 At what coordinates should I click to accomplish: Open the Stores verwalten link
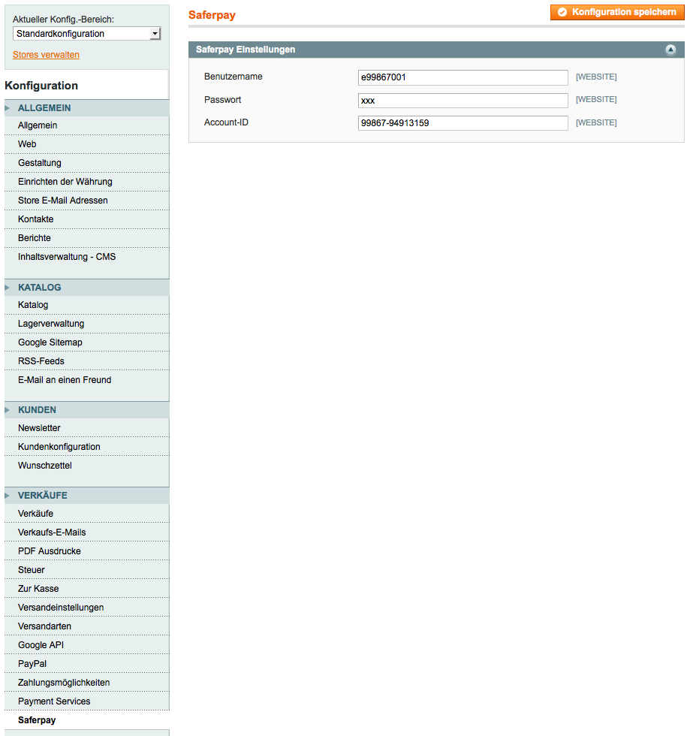[x=46, y=55]
